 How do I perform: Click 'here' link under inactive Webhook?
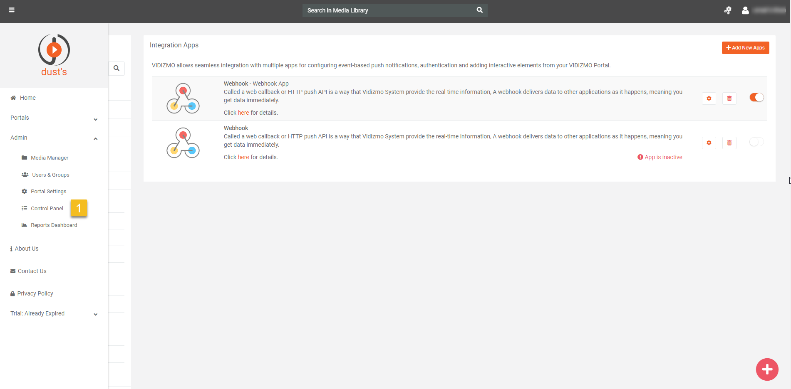(x=243, y=157)
